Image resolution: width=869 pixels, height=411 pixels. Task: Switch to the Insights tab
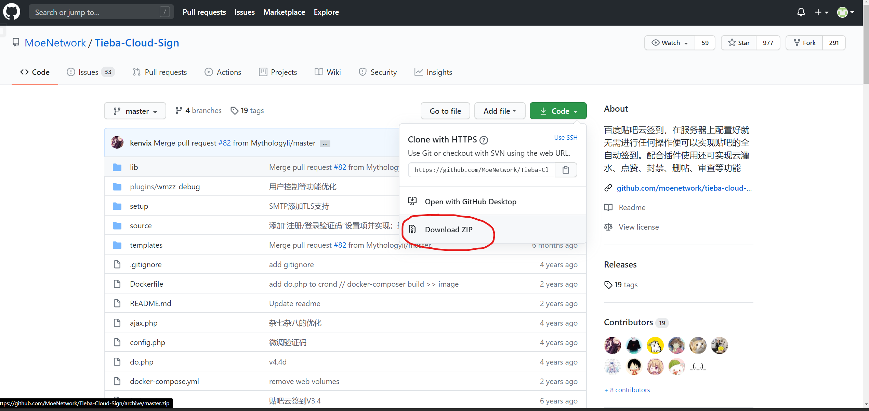tap(433, 72)
